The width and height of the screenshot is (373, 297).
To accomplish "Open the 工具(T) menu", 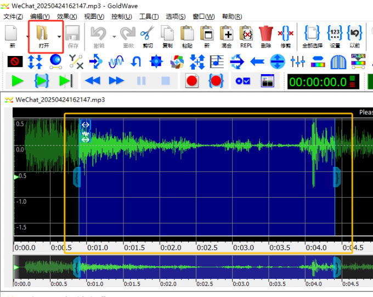I will click(149, 16).
